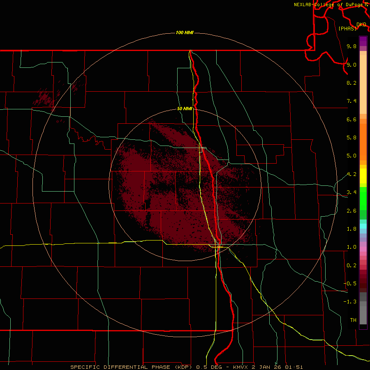Click the bright yellow segment of the color bar
The width and height of the screenshot is (370, 370).
click(363, 176)
